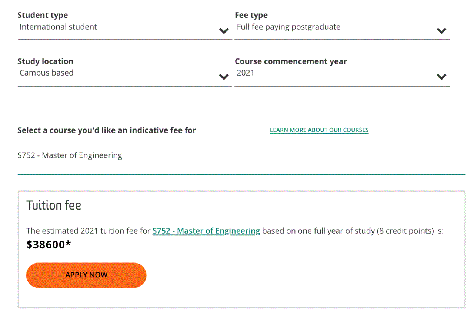
Task: Click the Student type chevron icon
Action: [224, 31]
